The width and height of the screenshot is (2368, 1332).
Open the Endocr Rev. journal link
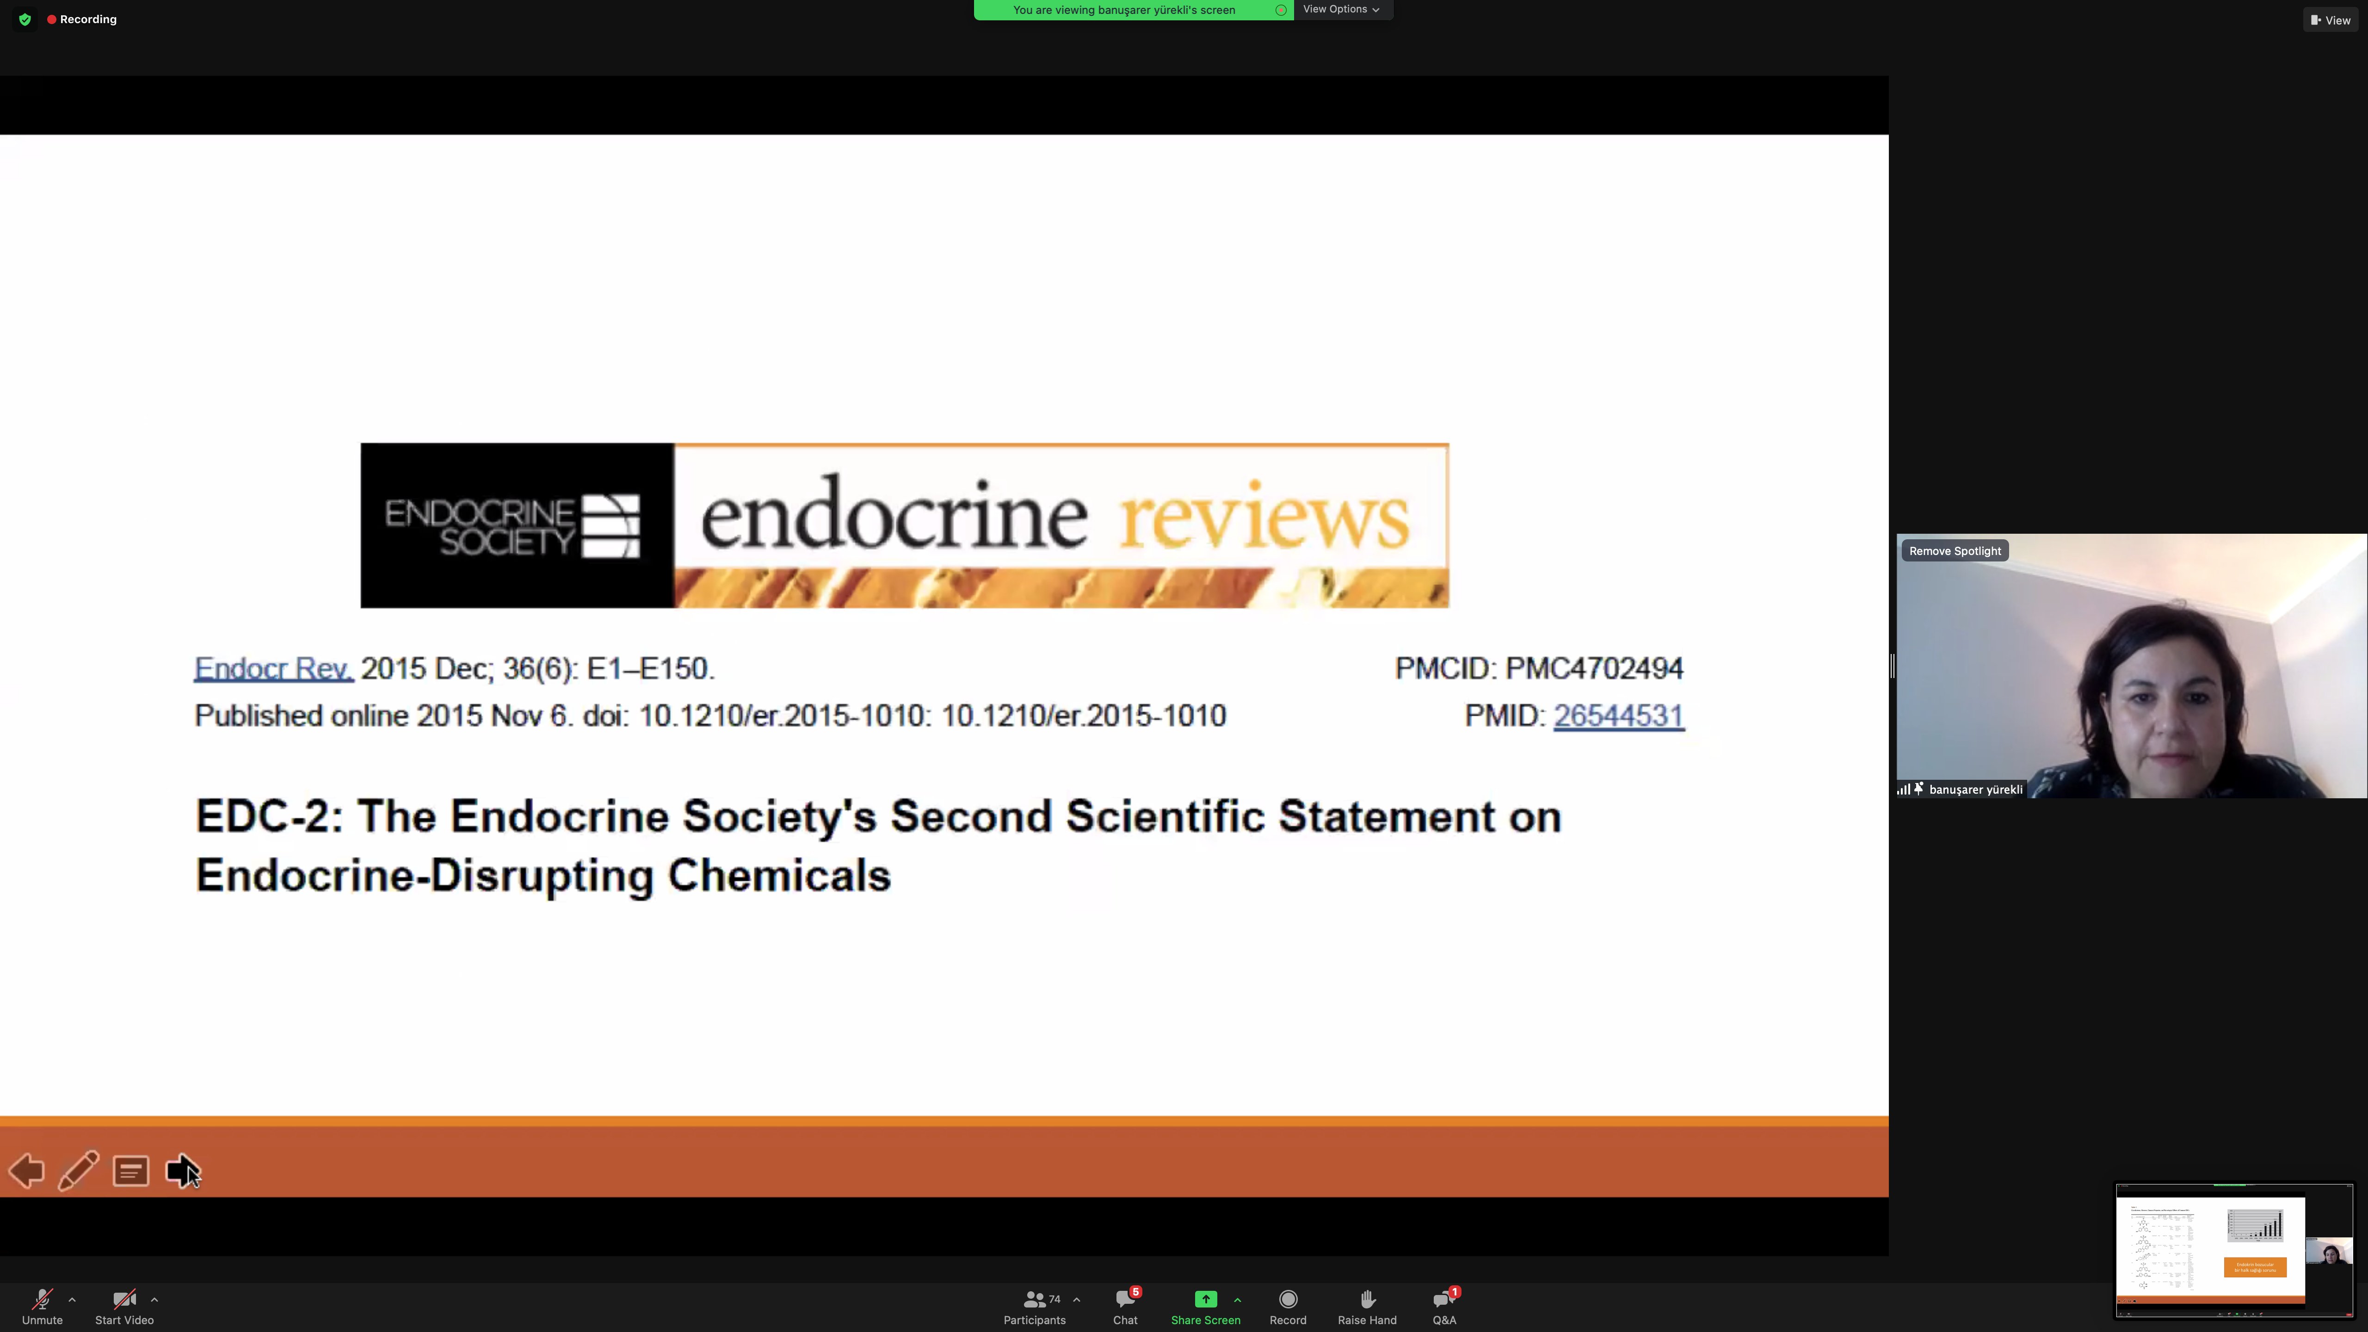273,668
